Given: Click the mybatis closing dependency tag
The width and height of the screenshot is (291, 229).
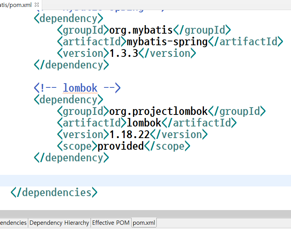Looking at the screenshot, I should click(72, 65).
